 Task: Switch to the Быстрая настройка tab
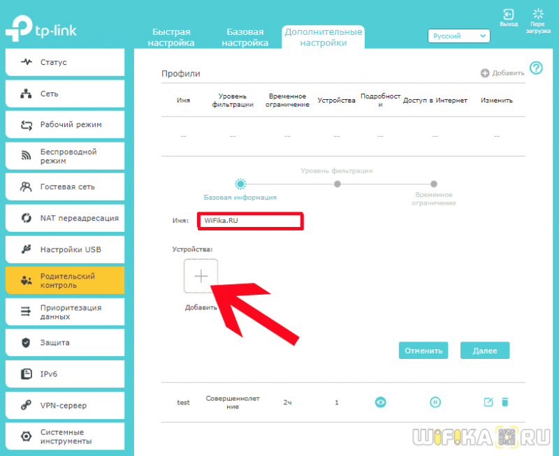click(x=171, y=37)
